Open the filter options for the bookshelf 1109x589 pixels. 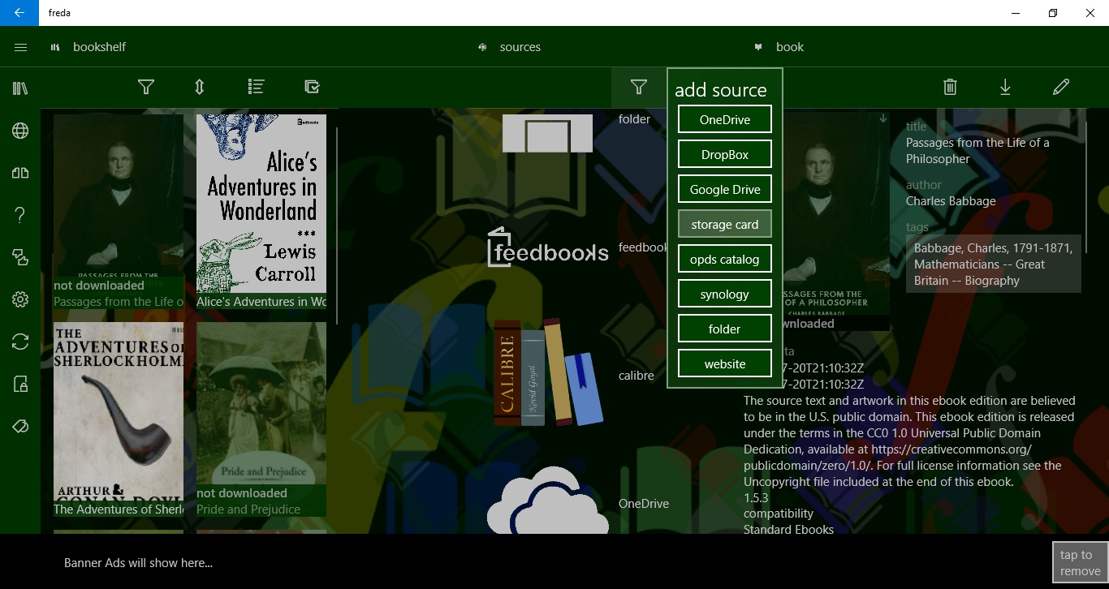point(146,87)
